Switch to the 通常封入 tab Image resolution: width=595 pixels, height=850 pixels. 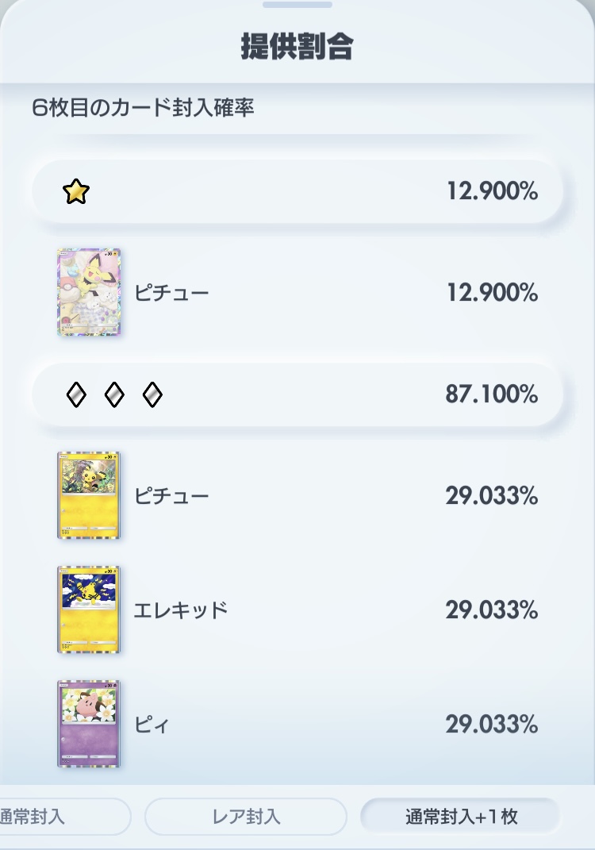59,817
